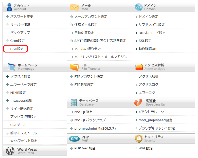198x158 pixels.
Task: Open エラーログ link
Action: pos(147,93)
